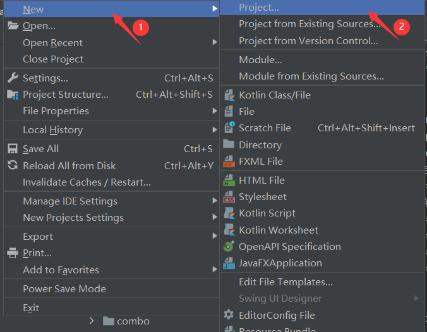This screenshot has height=332, width=427.
Task: Click the Kotlin Worksheet icon
Action: point(229,230)
